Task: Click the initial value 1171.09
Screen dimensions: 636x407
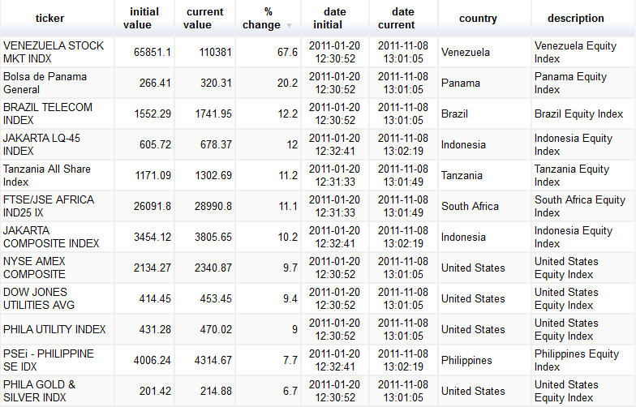Action: tap(153, 175)
